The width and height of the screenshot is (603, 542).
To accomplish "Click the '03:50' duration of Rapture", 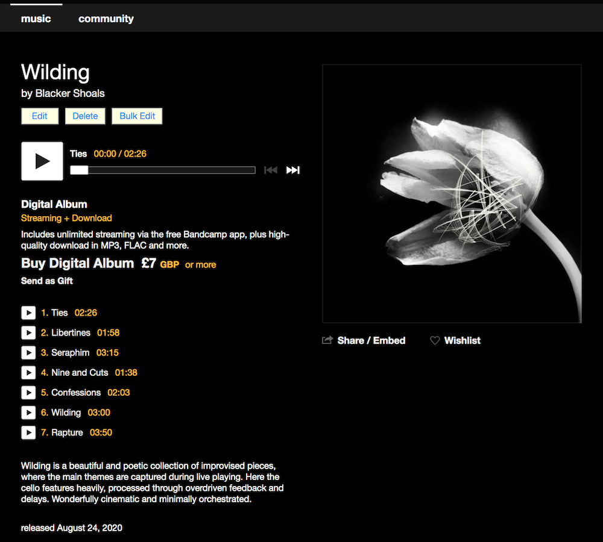I will (101, 432).
